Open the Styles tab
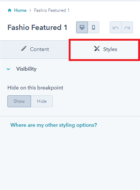The width and height of the screenshot is (140, 190). click(x=105, y=50)
